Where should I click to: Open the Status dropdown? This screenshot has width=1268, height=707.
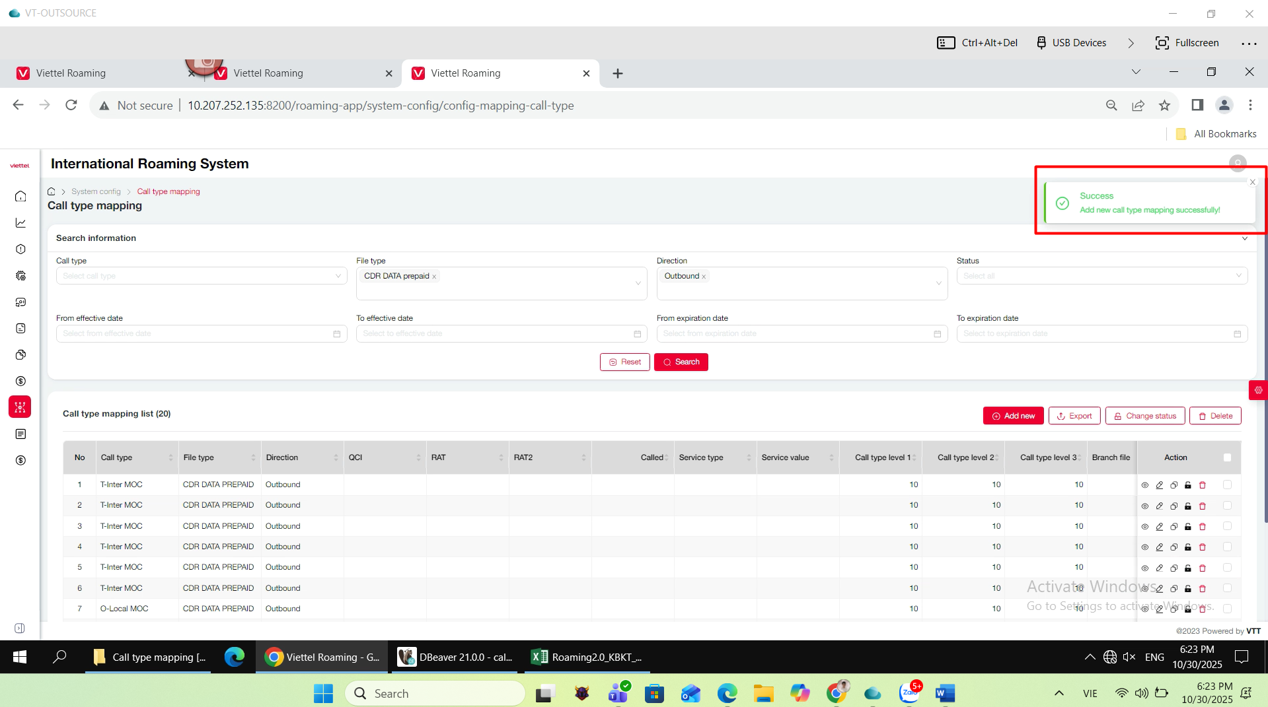coord(1101,276)
